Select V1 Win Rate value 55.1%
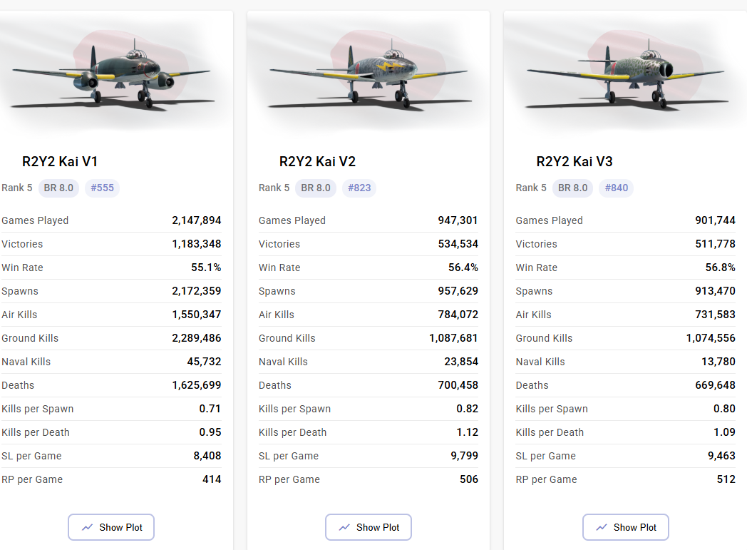The width and height of the screenshot is (747, 550). click(x=207, y=268)
